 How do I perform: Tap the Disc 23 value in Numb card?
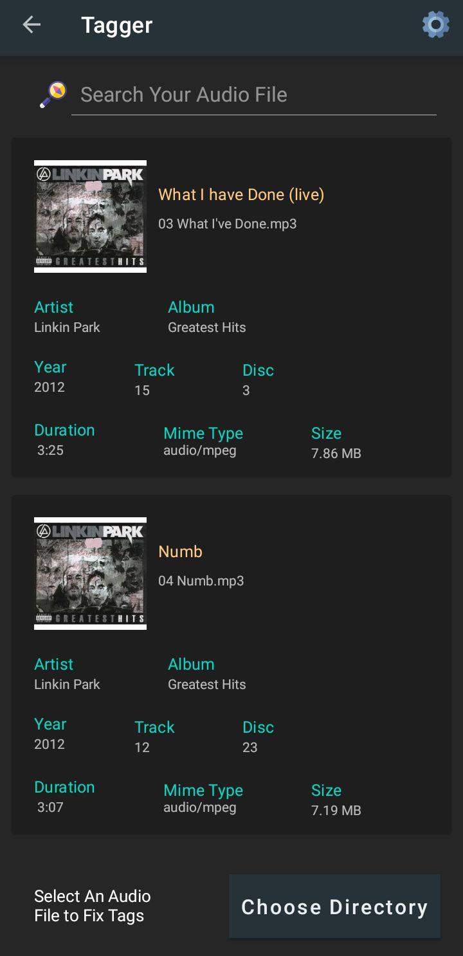(x=250, y=748)
